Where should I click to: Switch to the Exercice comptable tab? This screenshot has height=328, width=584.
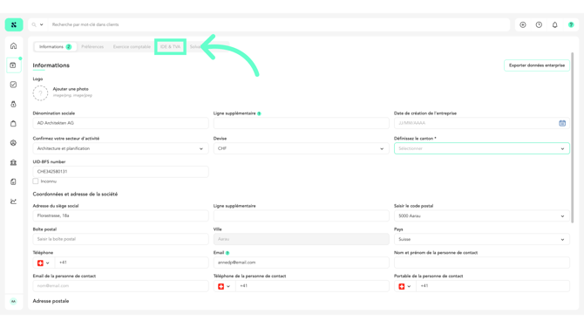tap(132, 46)
